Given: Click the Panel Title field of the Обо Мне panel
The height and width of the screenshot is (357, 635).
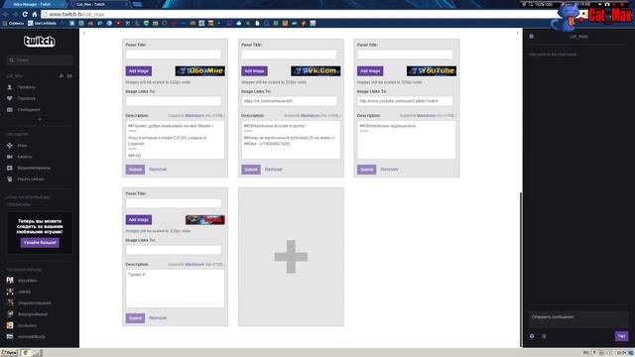Looking at the screenshot, I should point(174,55).
